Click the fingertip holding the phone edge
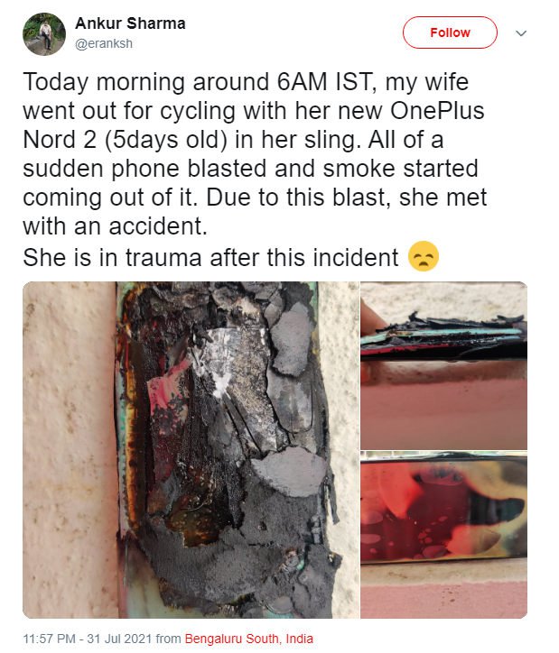Image resolution: width=559 pixels, height=653 pixels. pos(372,317)
